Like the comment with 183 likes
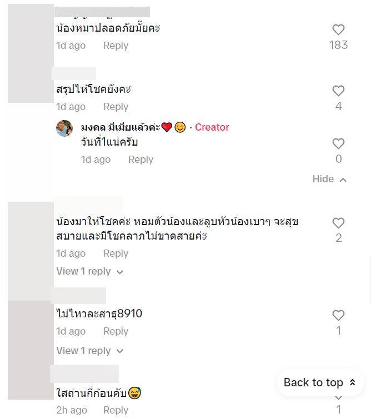Viewport: 371px width, 418px height. pyautogui.click(x=338, y=30)
